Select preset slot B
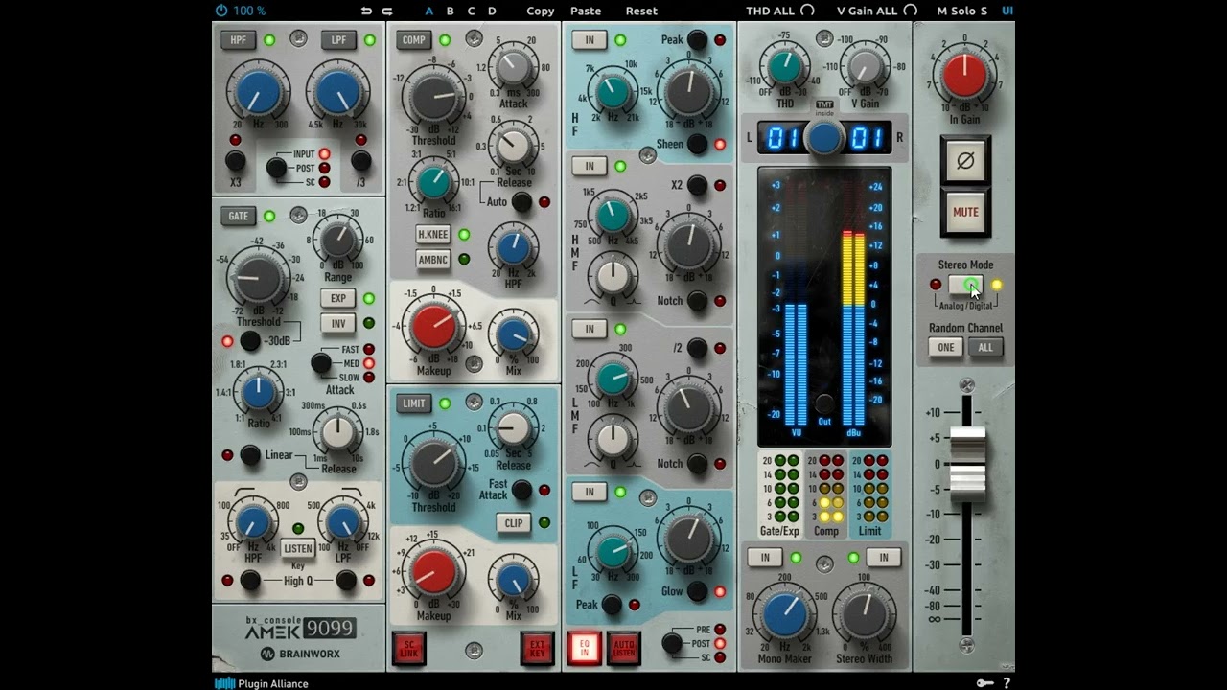Viewport: 1227px width, 690px height. click(450, 11)
